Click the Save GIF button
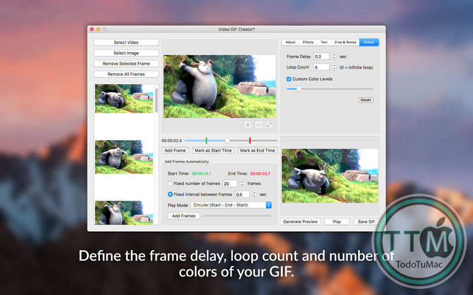This screenshot has width=473, height=295. 366,222
